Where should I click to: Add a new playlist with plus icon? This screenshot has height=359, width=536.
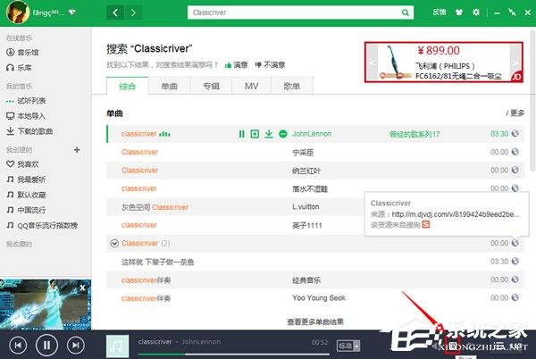[76, 150]
